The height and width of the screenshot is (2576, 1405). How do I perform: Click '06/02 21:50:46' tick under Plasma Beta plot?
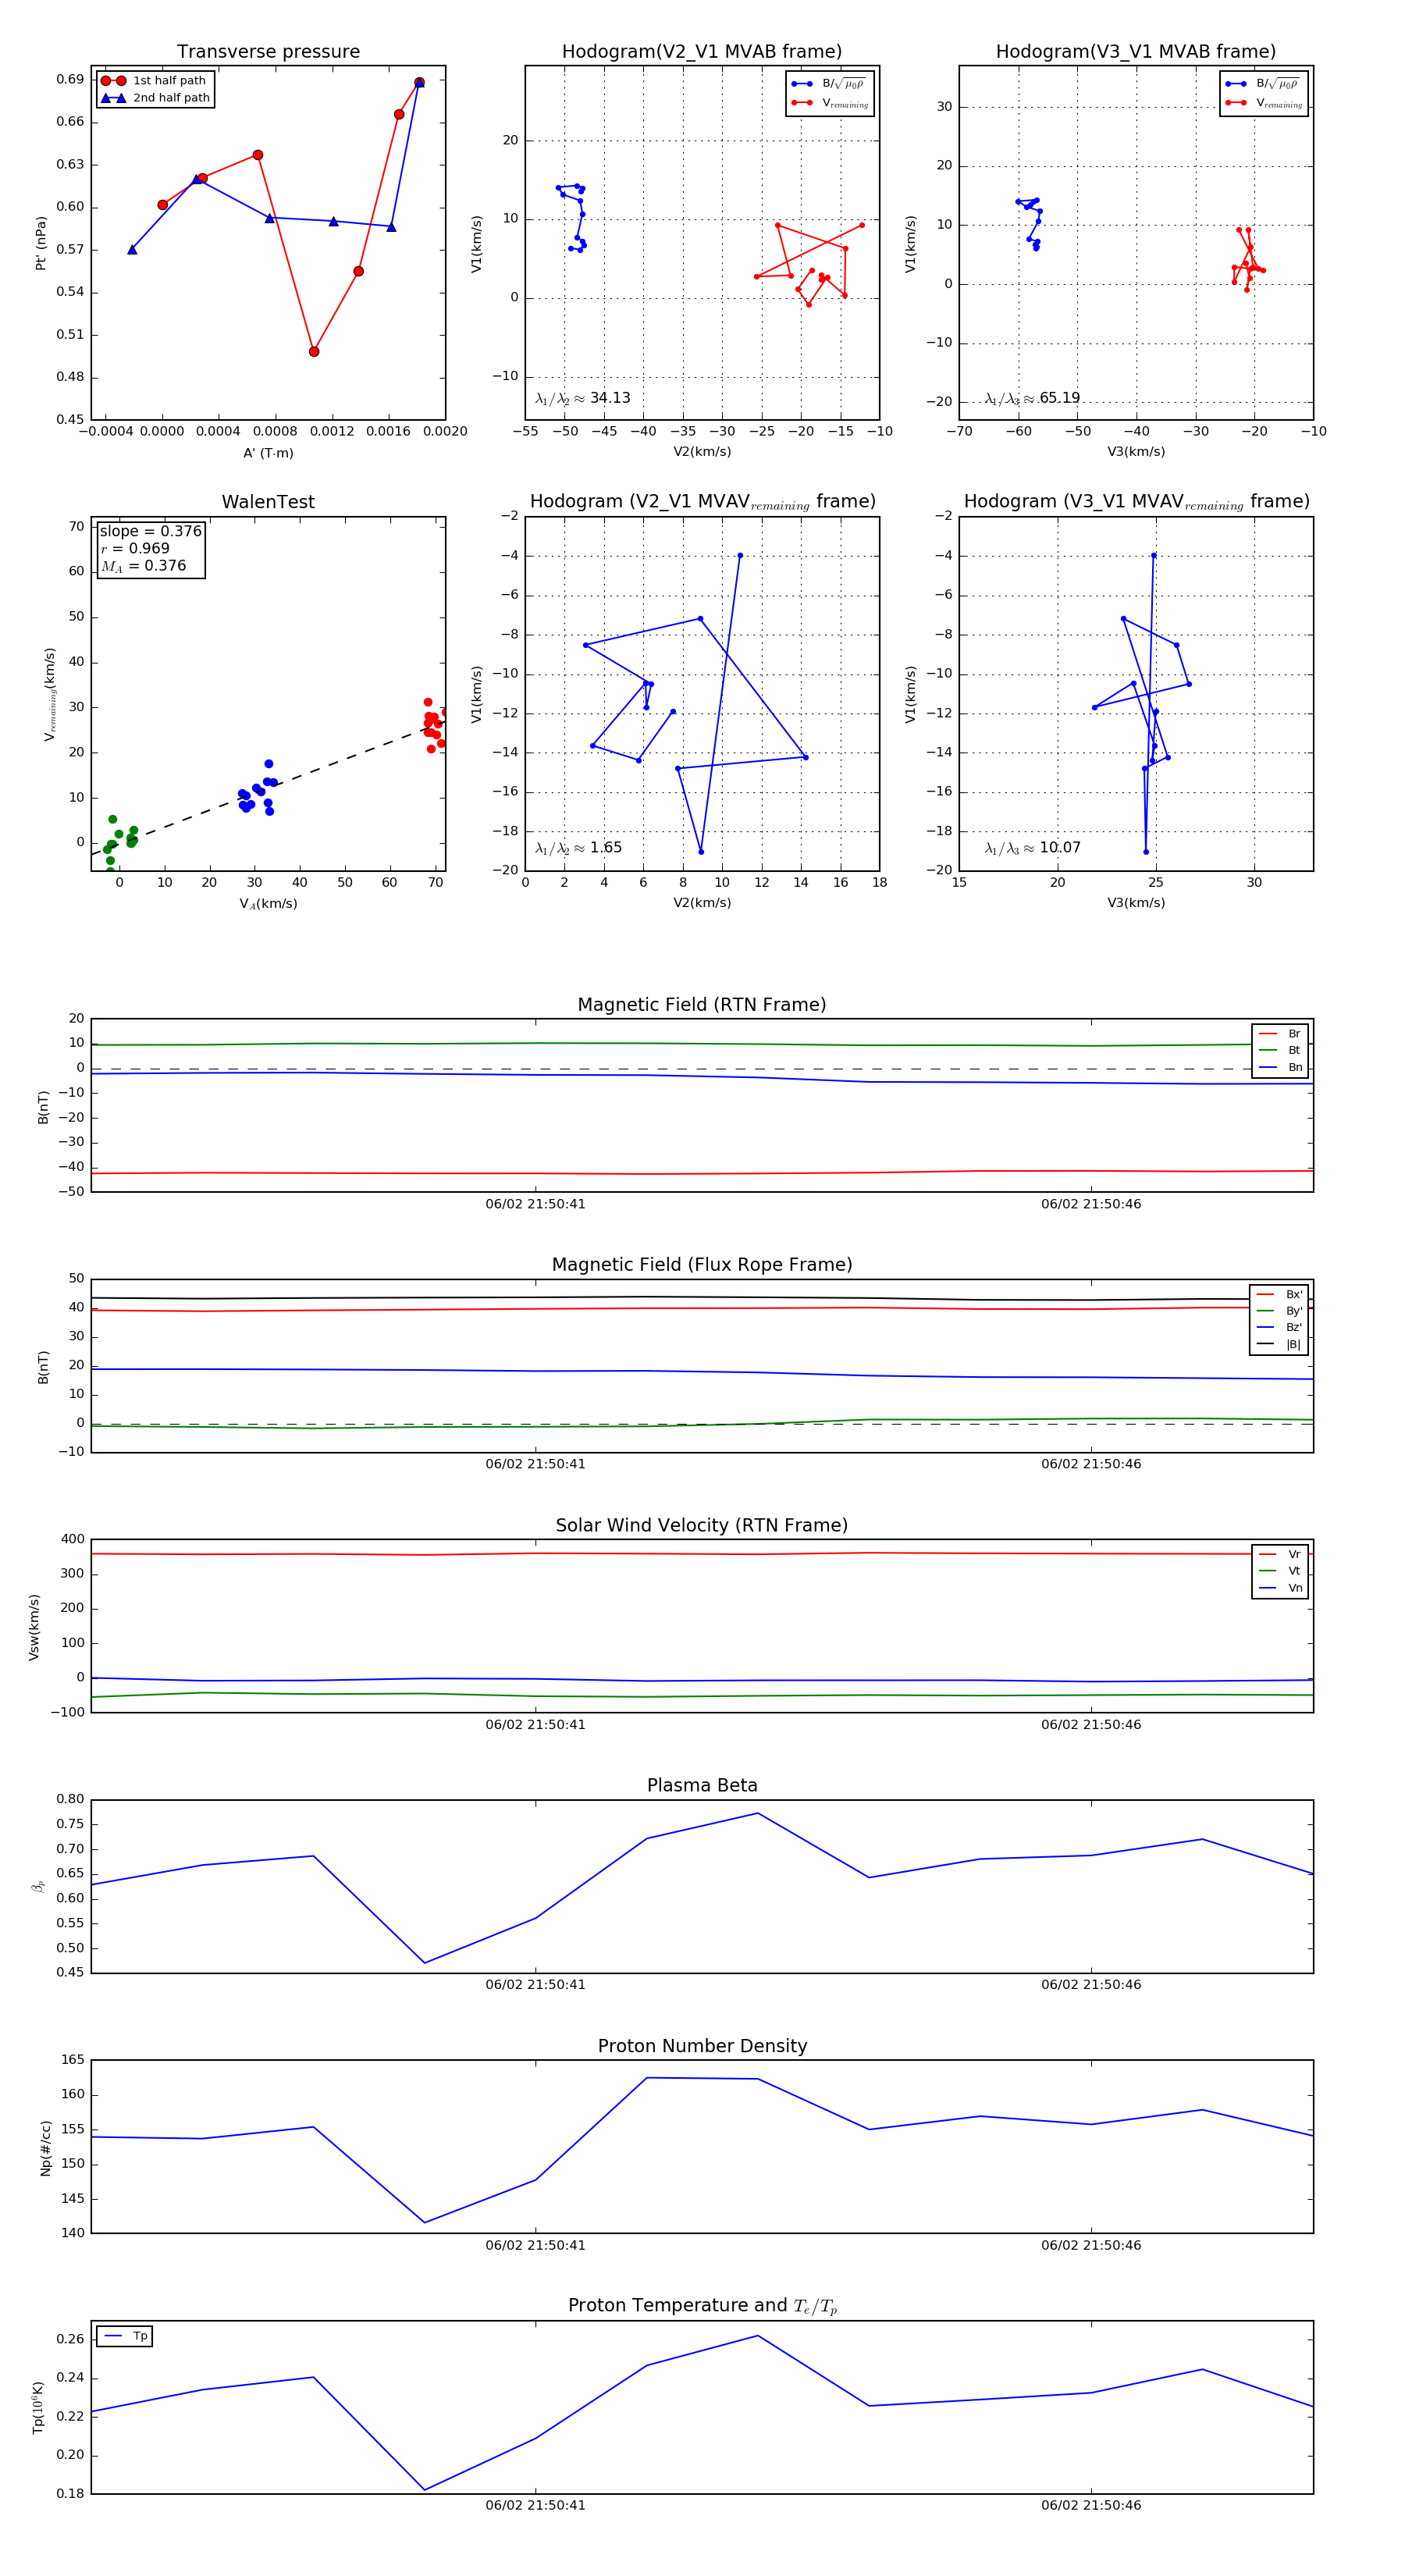[1091, 1985]
